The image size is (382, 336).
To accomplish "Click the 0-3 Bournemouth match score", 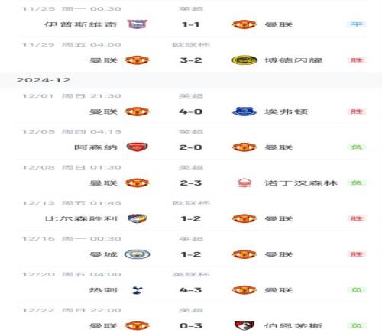I will click(191, 325).
